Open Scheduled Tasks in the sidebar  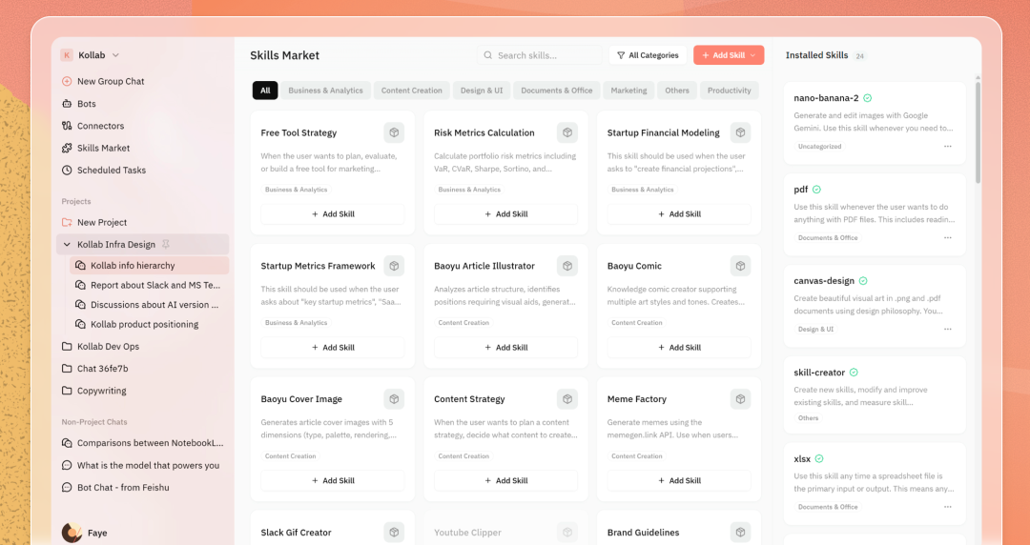pyautogui.click(x=111, y=171)
